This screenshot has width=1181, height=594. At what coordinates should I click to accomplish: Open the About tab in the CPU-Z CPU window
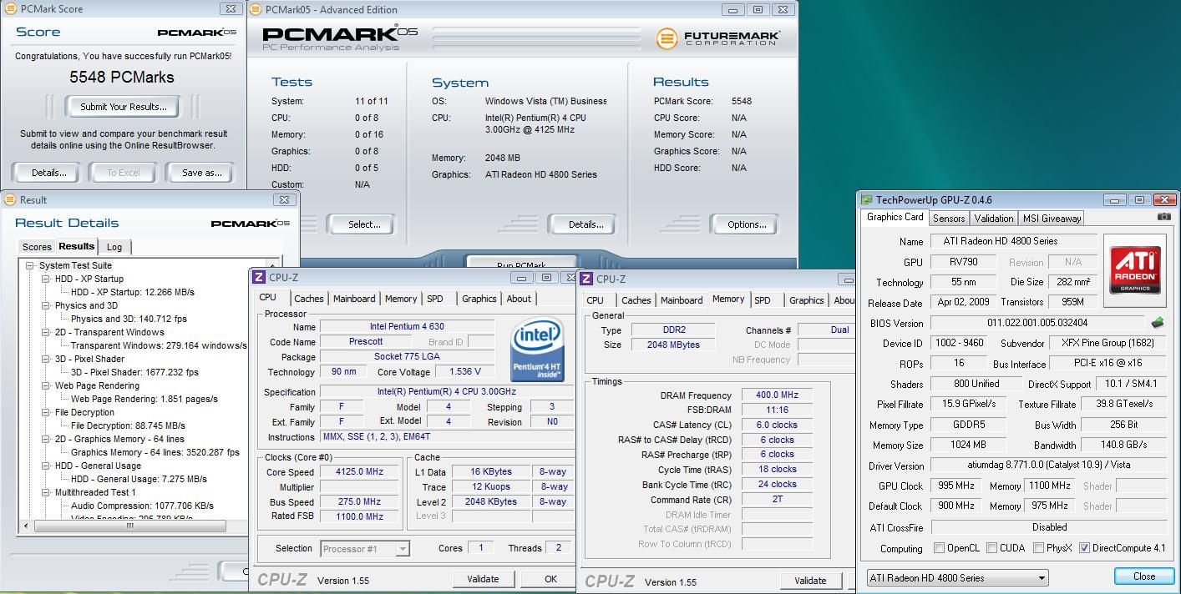[x=519, y=299]
